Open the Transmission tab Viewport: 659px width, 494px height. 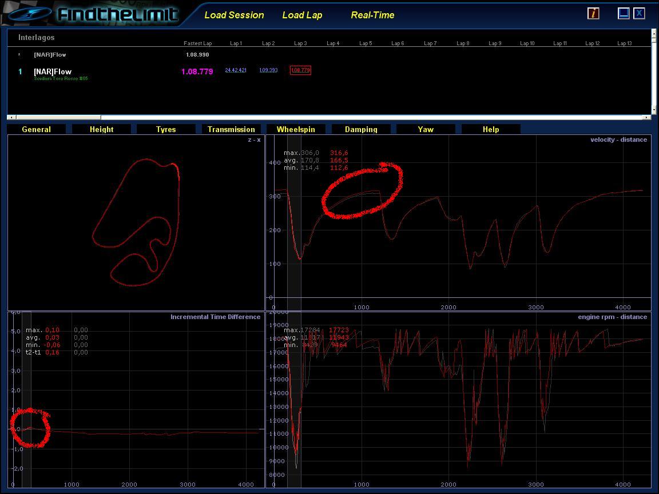[x=231, y=129]
